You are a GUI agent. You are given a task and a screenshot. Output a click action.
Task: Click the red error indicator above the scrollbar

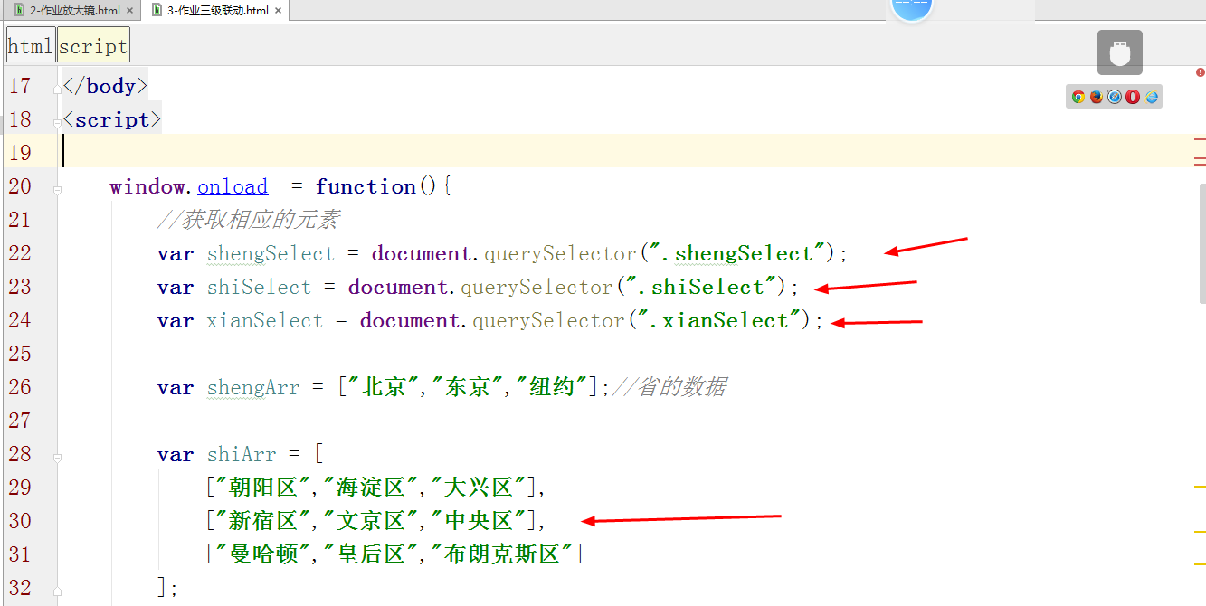pos(1199,71)
